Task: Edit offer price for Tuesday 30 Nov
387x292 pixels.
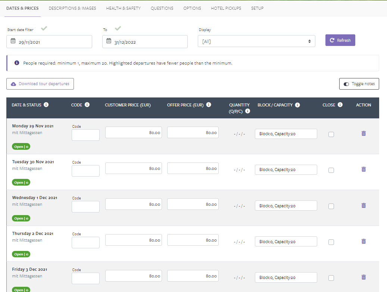Action: [x=193, y=168]
